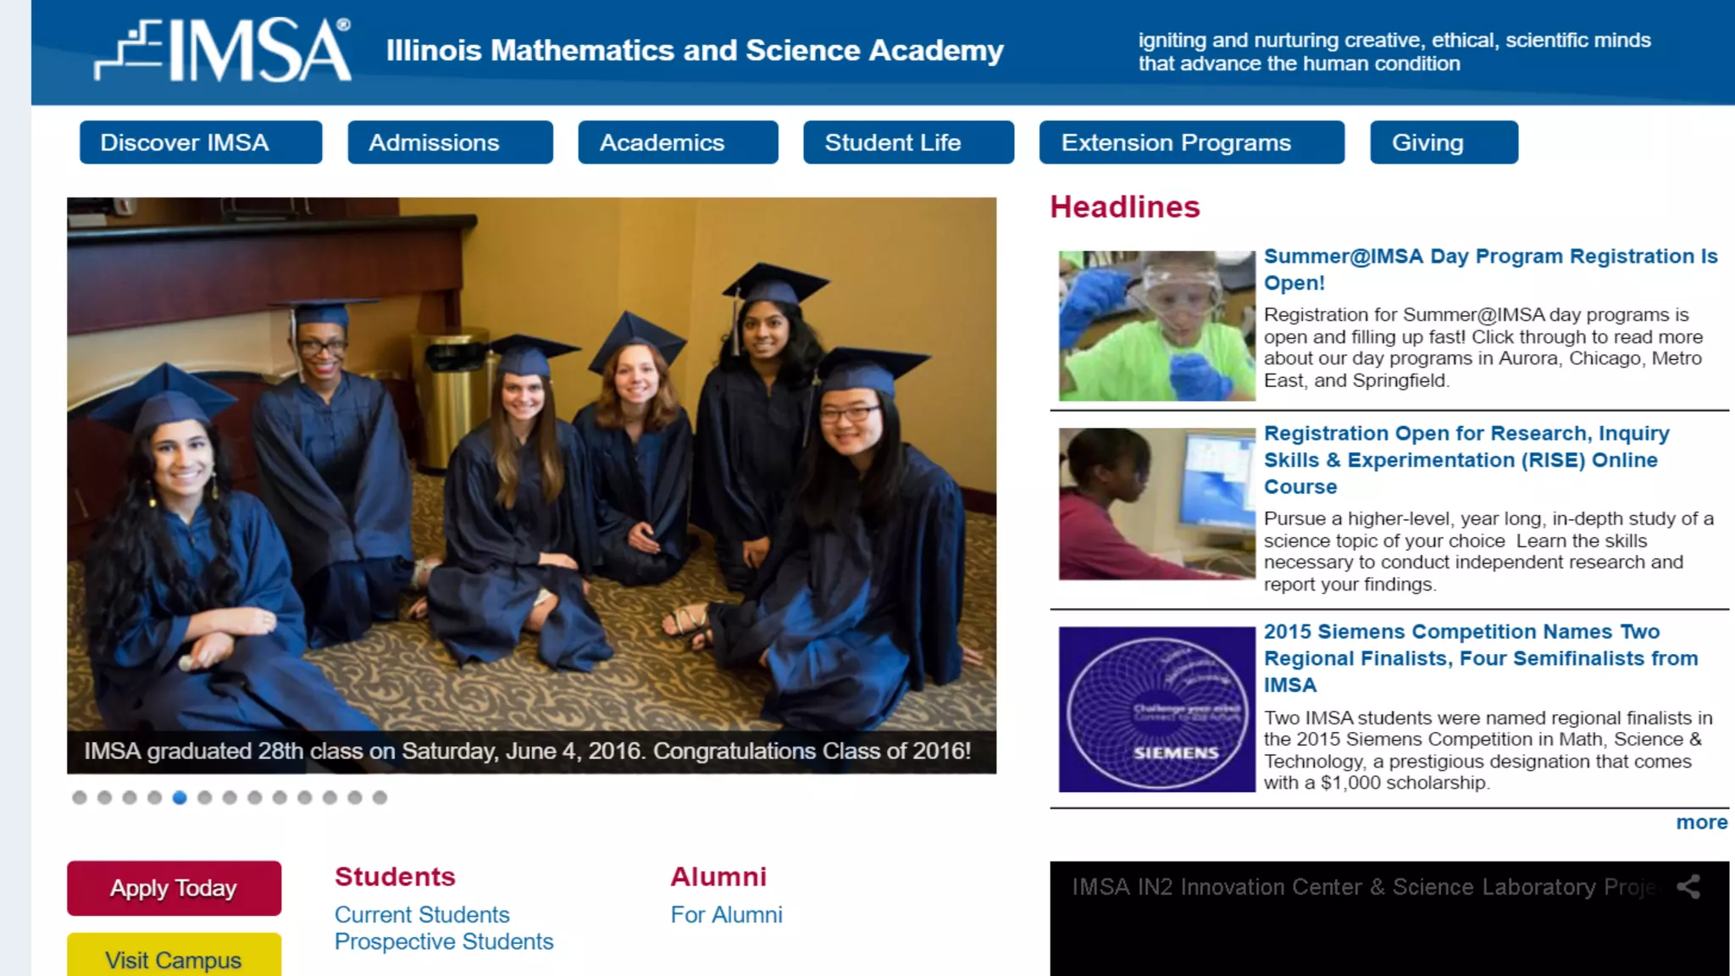Open the Current Students link

point(422,915)
